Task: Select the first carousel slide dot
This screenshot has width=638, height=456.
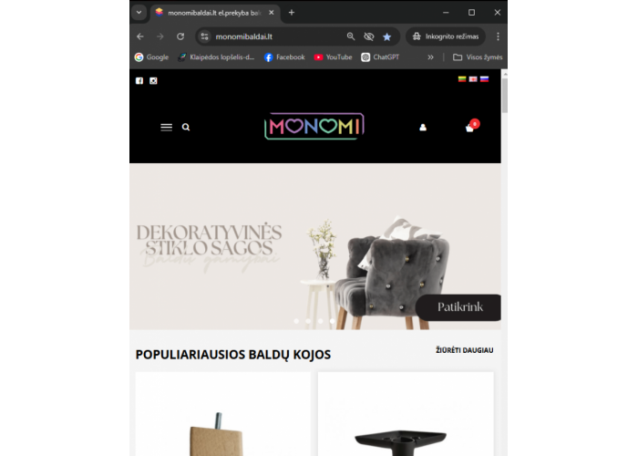Action: pos(296,321)
